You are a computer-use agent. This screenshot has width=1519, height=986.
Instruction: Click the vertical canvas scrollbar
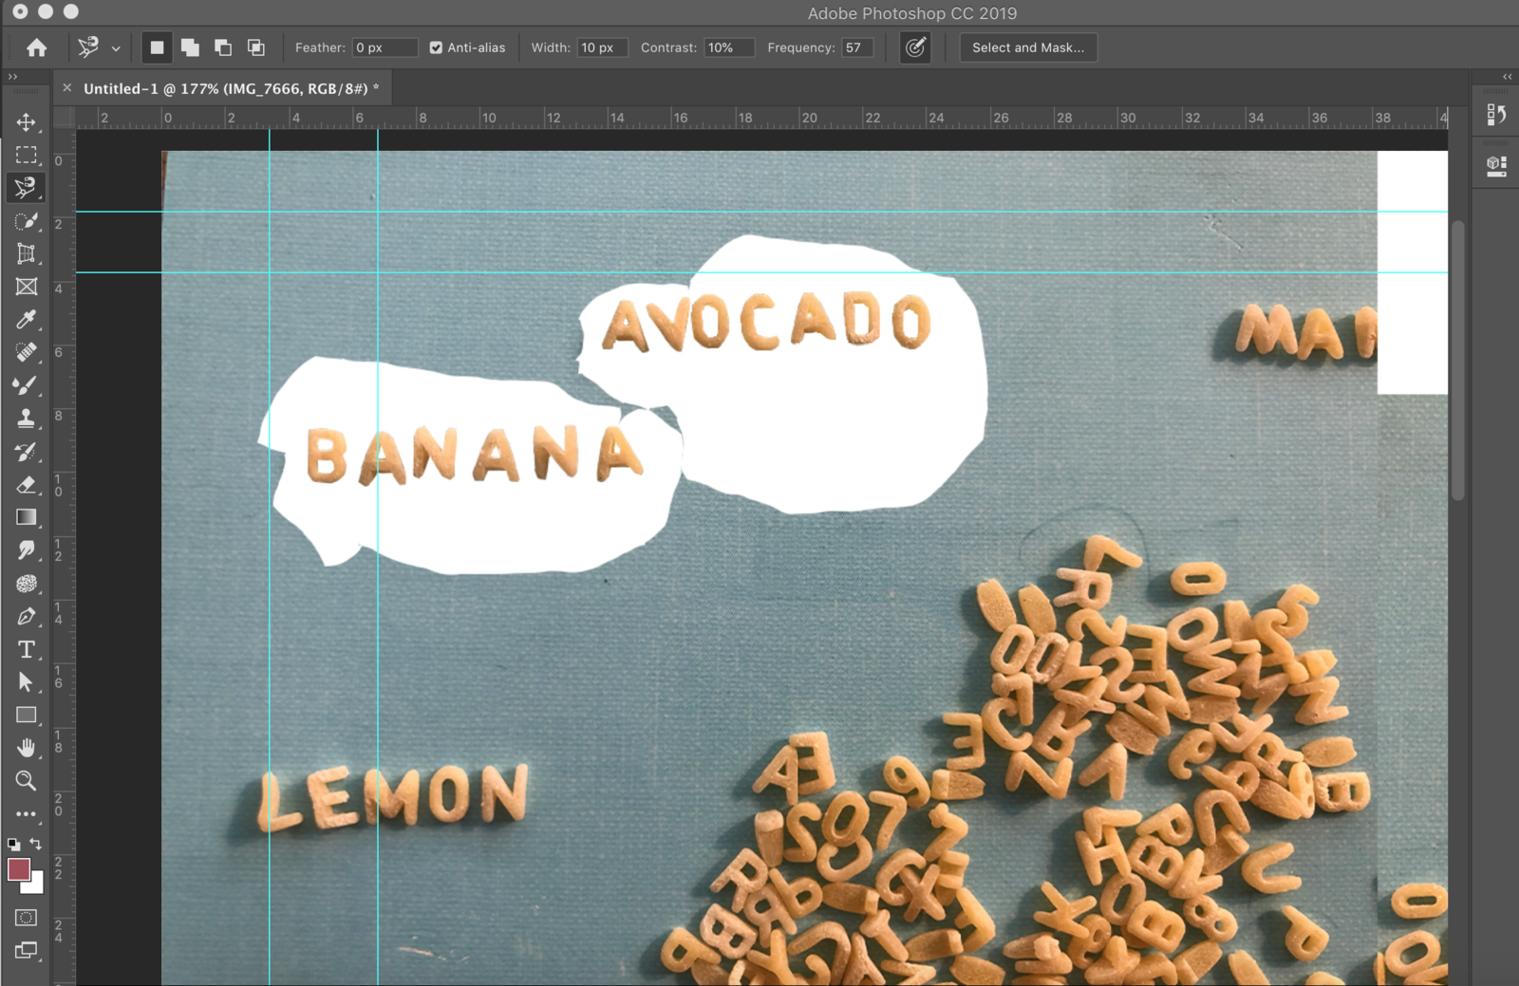click(x=1458, y=360)
